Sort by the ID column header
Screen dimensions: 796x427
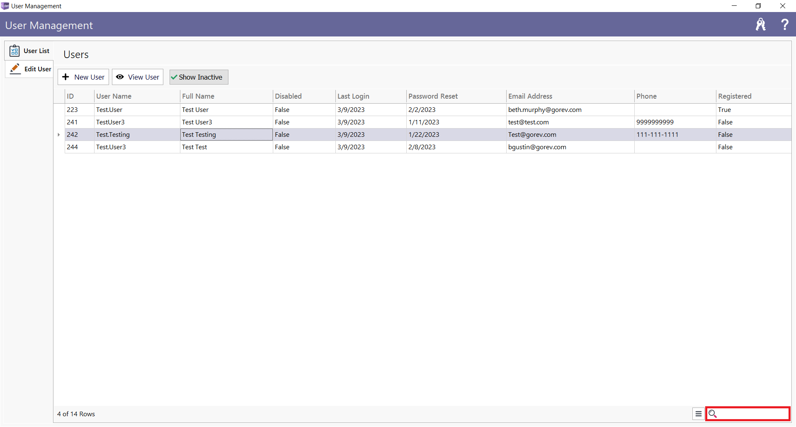click(80, 96)
